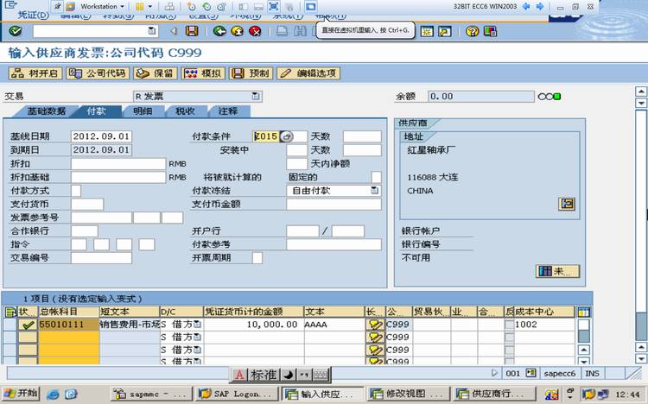Open the command field history dropdown
Image resolution: width=648 pixels, height=404 pixels.
[152, 31]
